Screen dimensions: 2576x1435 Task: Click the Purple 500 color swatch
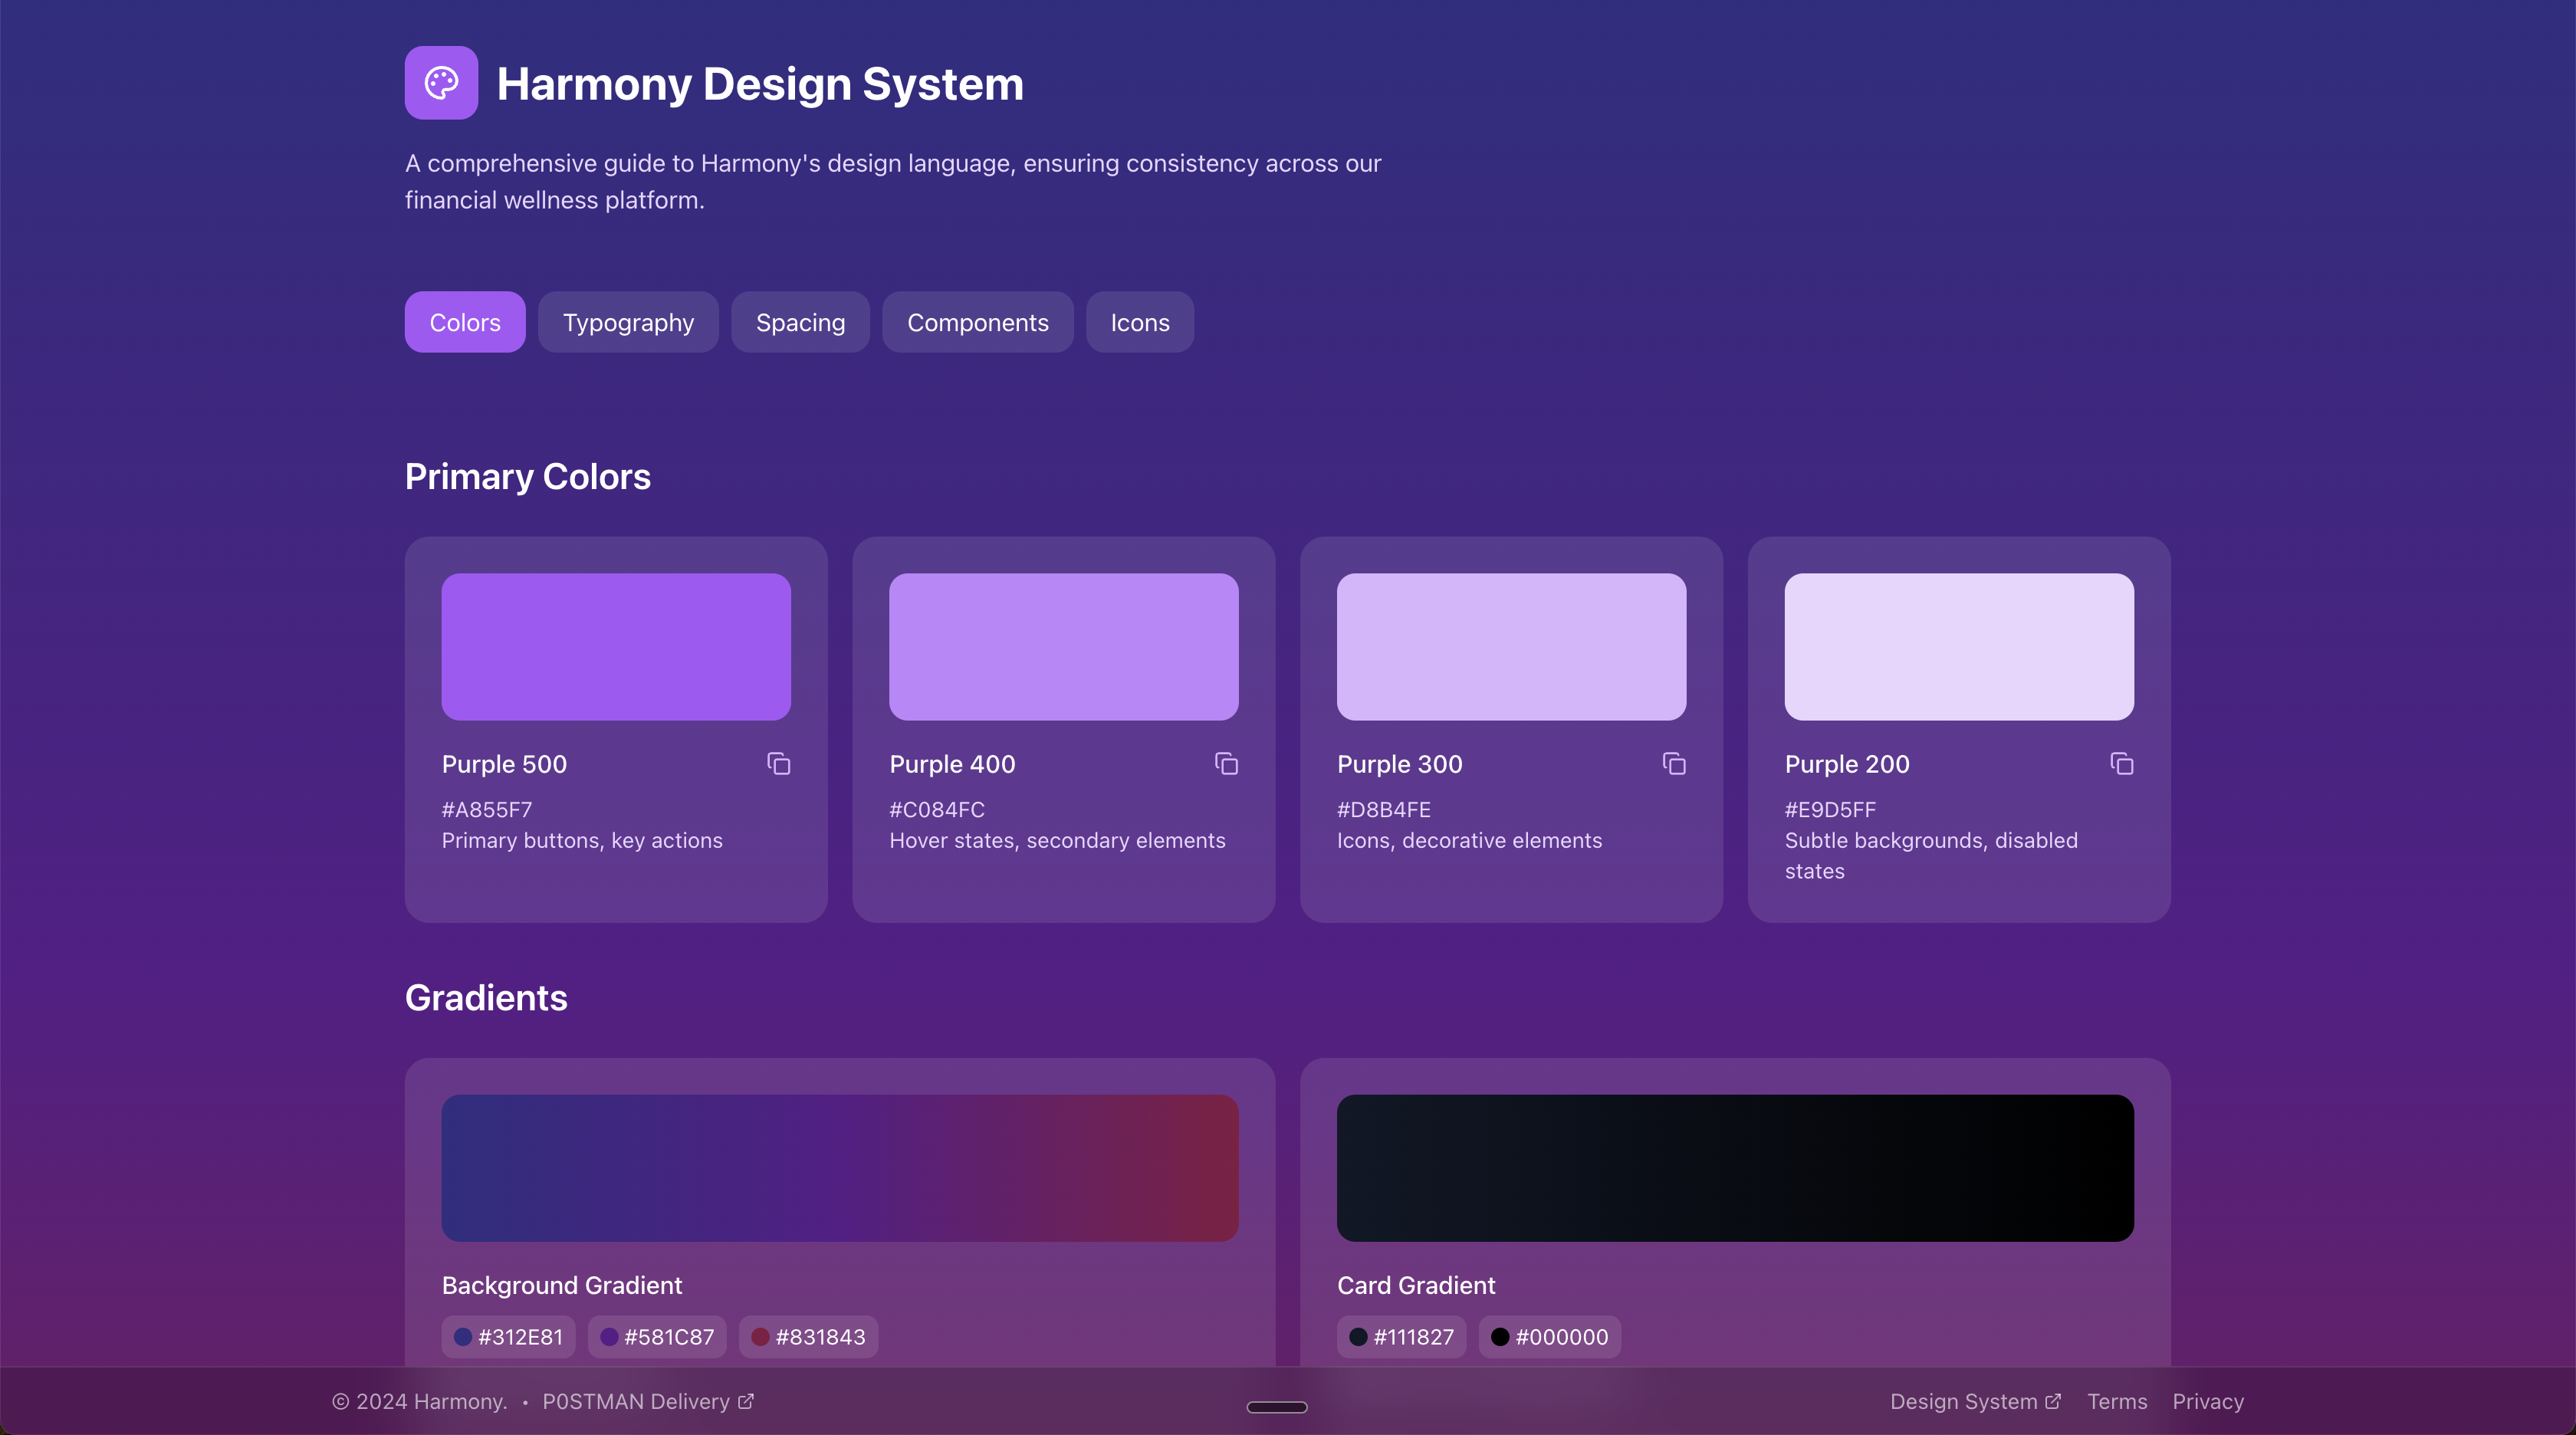[616, 646]
